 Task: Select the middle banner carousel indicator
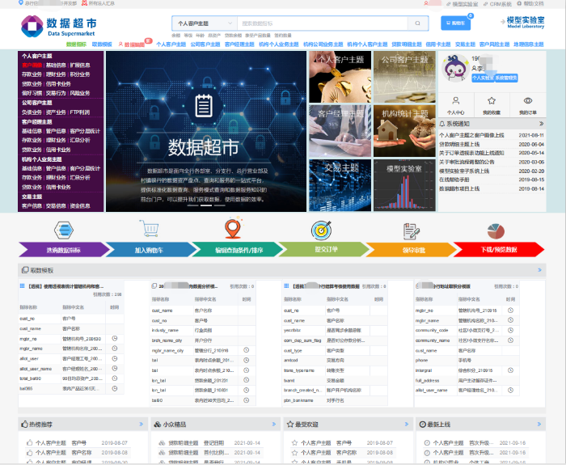[x=205, y=205]
